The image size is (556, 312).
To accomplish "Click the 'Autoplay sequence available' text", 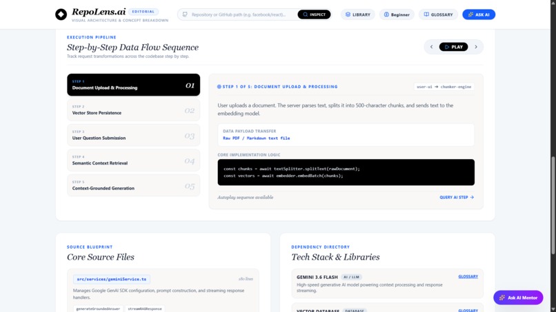I will tap(246, 197).
